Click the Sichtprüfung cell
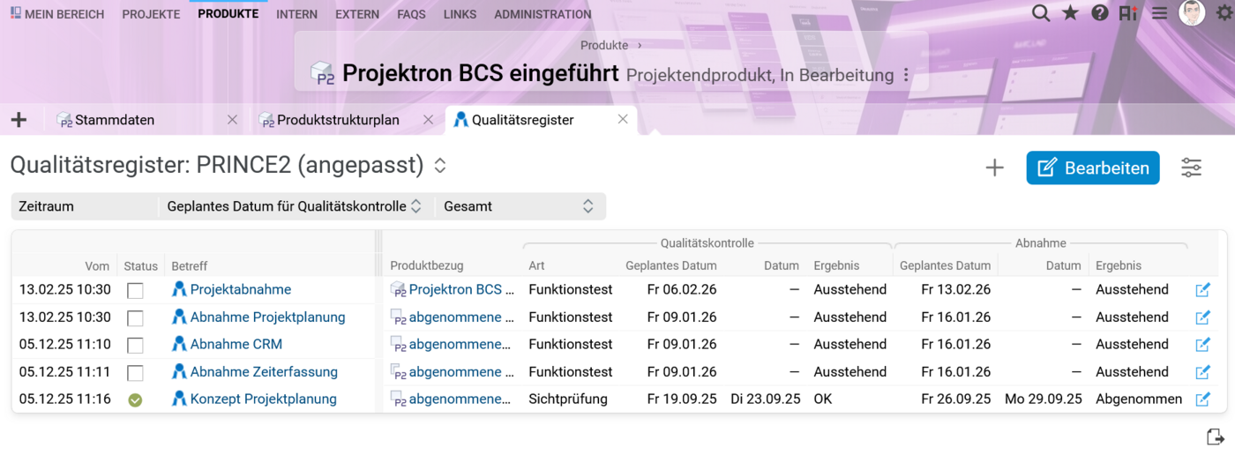 [x=568, y=399]
